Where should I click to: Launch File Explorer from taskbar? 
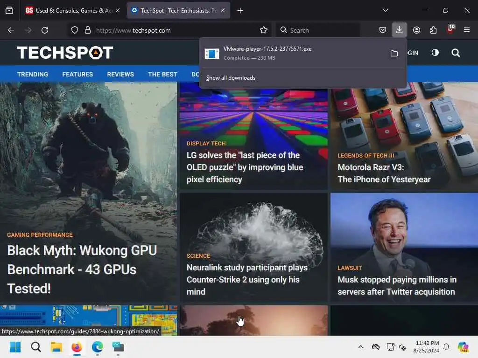[56, 347]
